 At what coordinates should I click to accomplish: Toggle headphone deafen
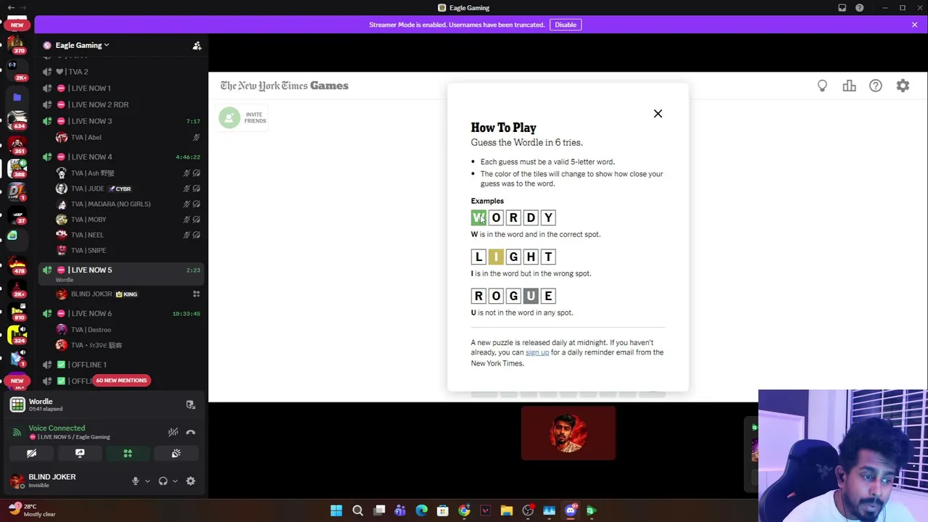[163, 481]
